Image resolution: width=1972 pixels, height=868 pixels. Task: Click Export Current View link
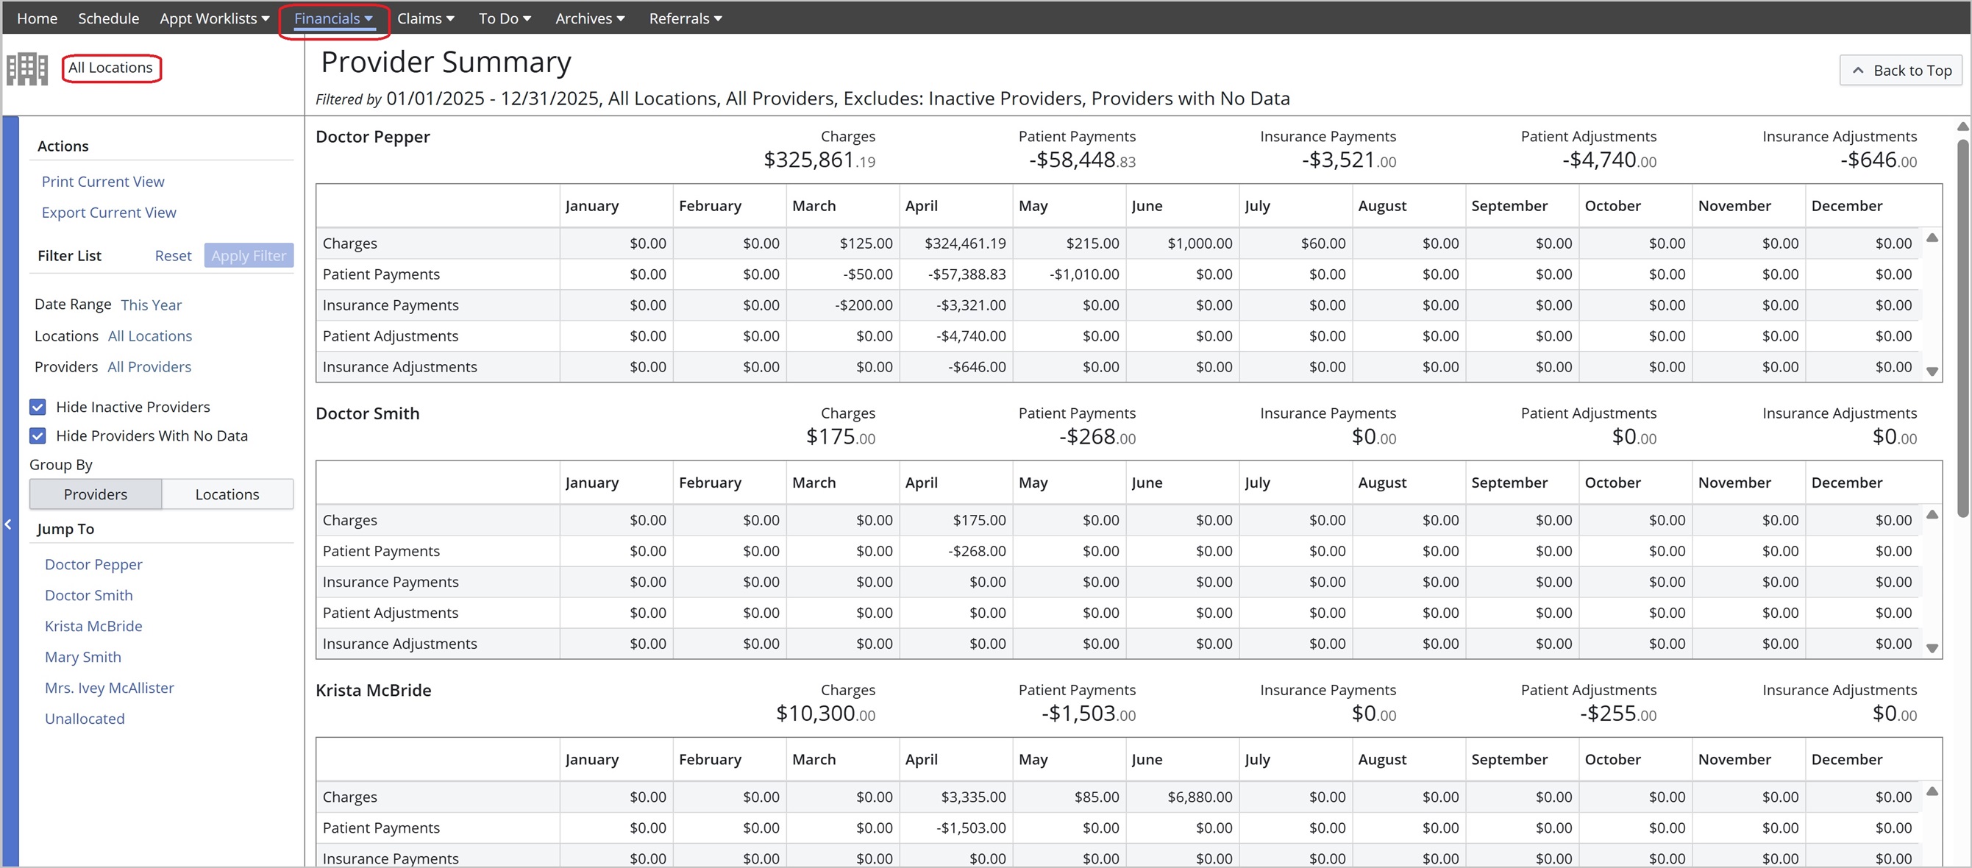click(x=109, y=213)
